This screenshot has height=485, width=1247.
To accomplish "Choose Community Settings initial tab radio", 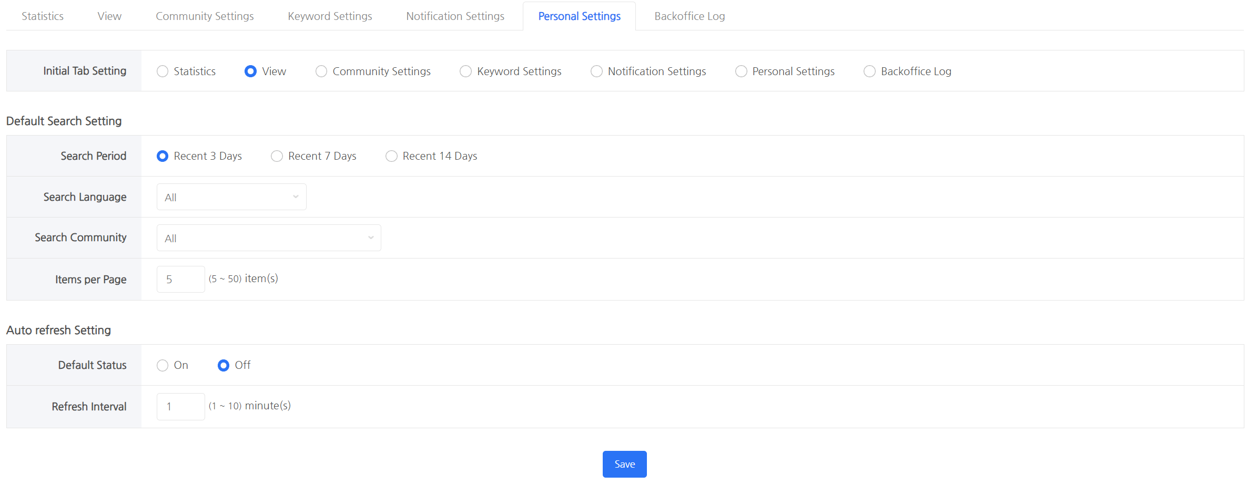I will pyautogui.click(x=321, y=71).
